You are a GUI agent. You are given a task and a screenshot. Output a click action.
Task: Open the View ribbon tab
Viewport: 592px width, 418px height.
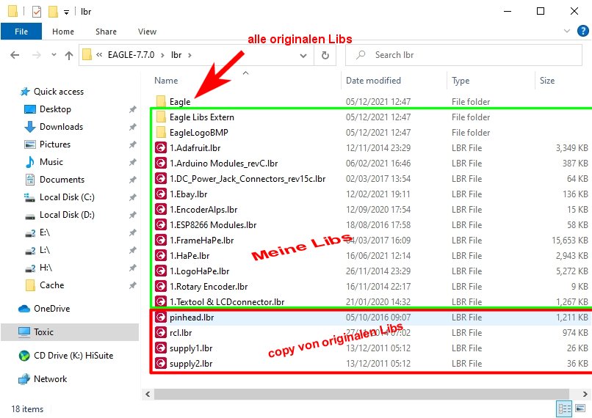(147, 32)
